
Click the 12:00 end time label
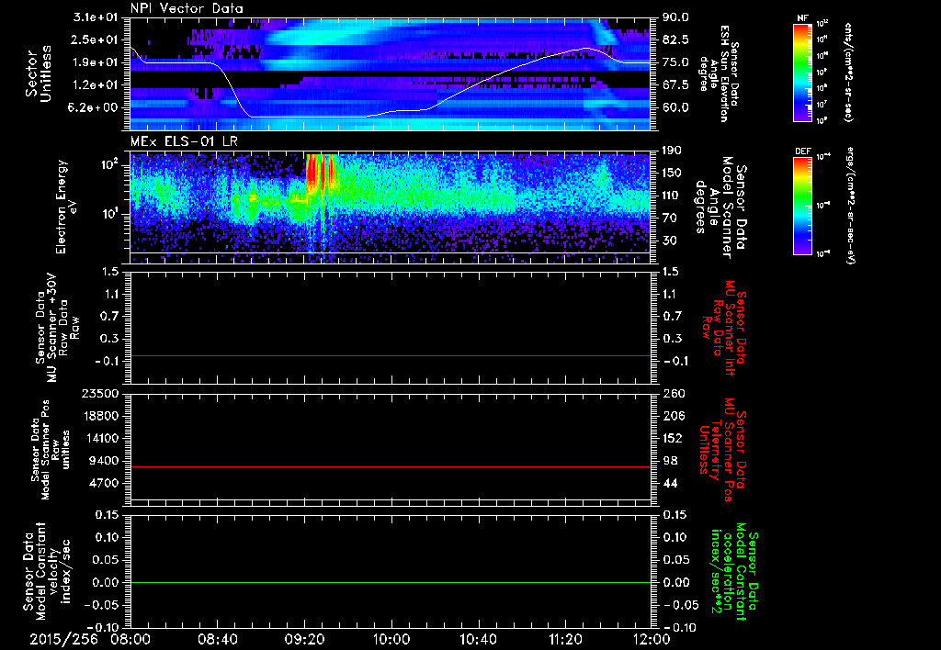point(652,640)
